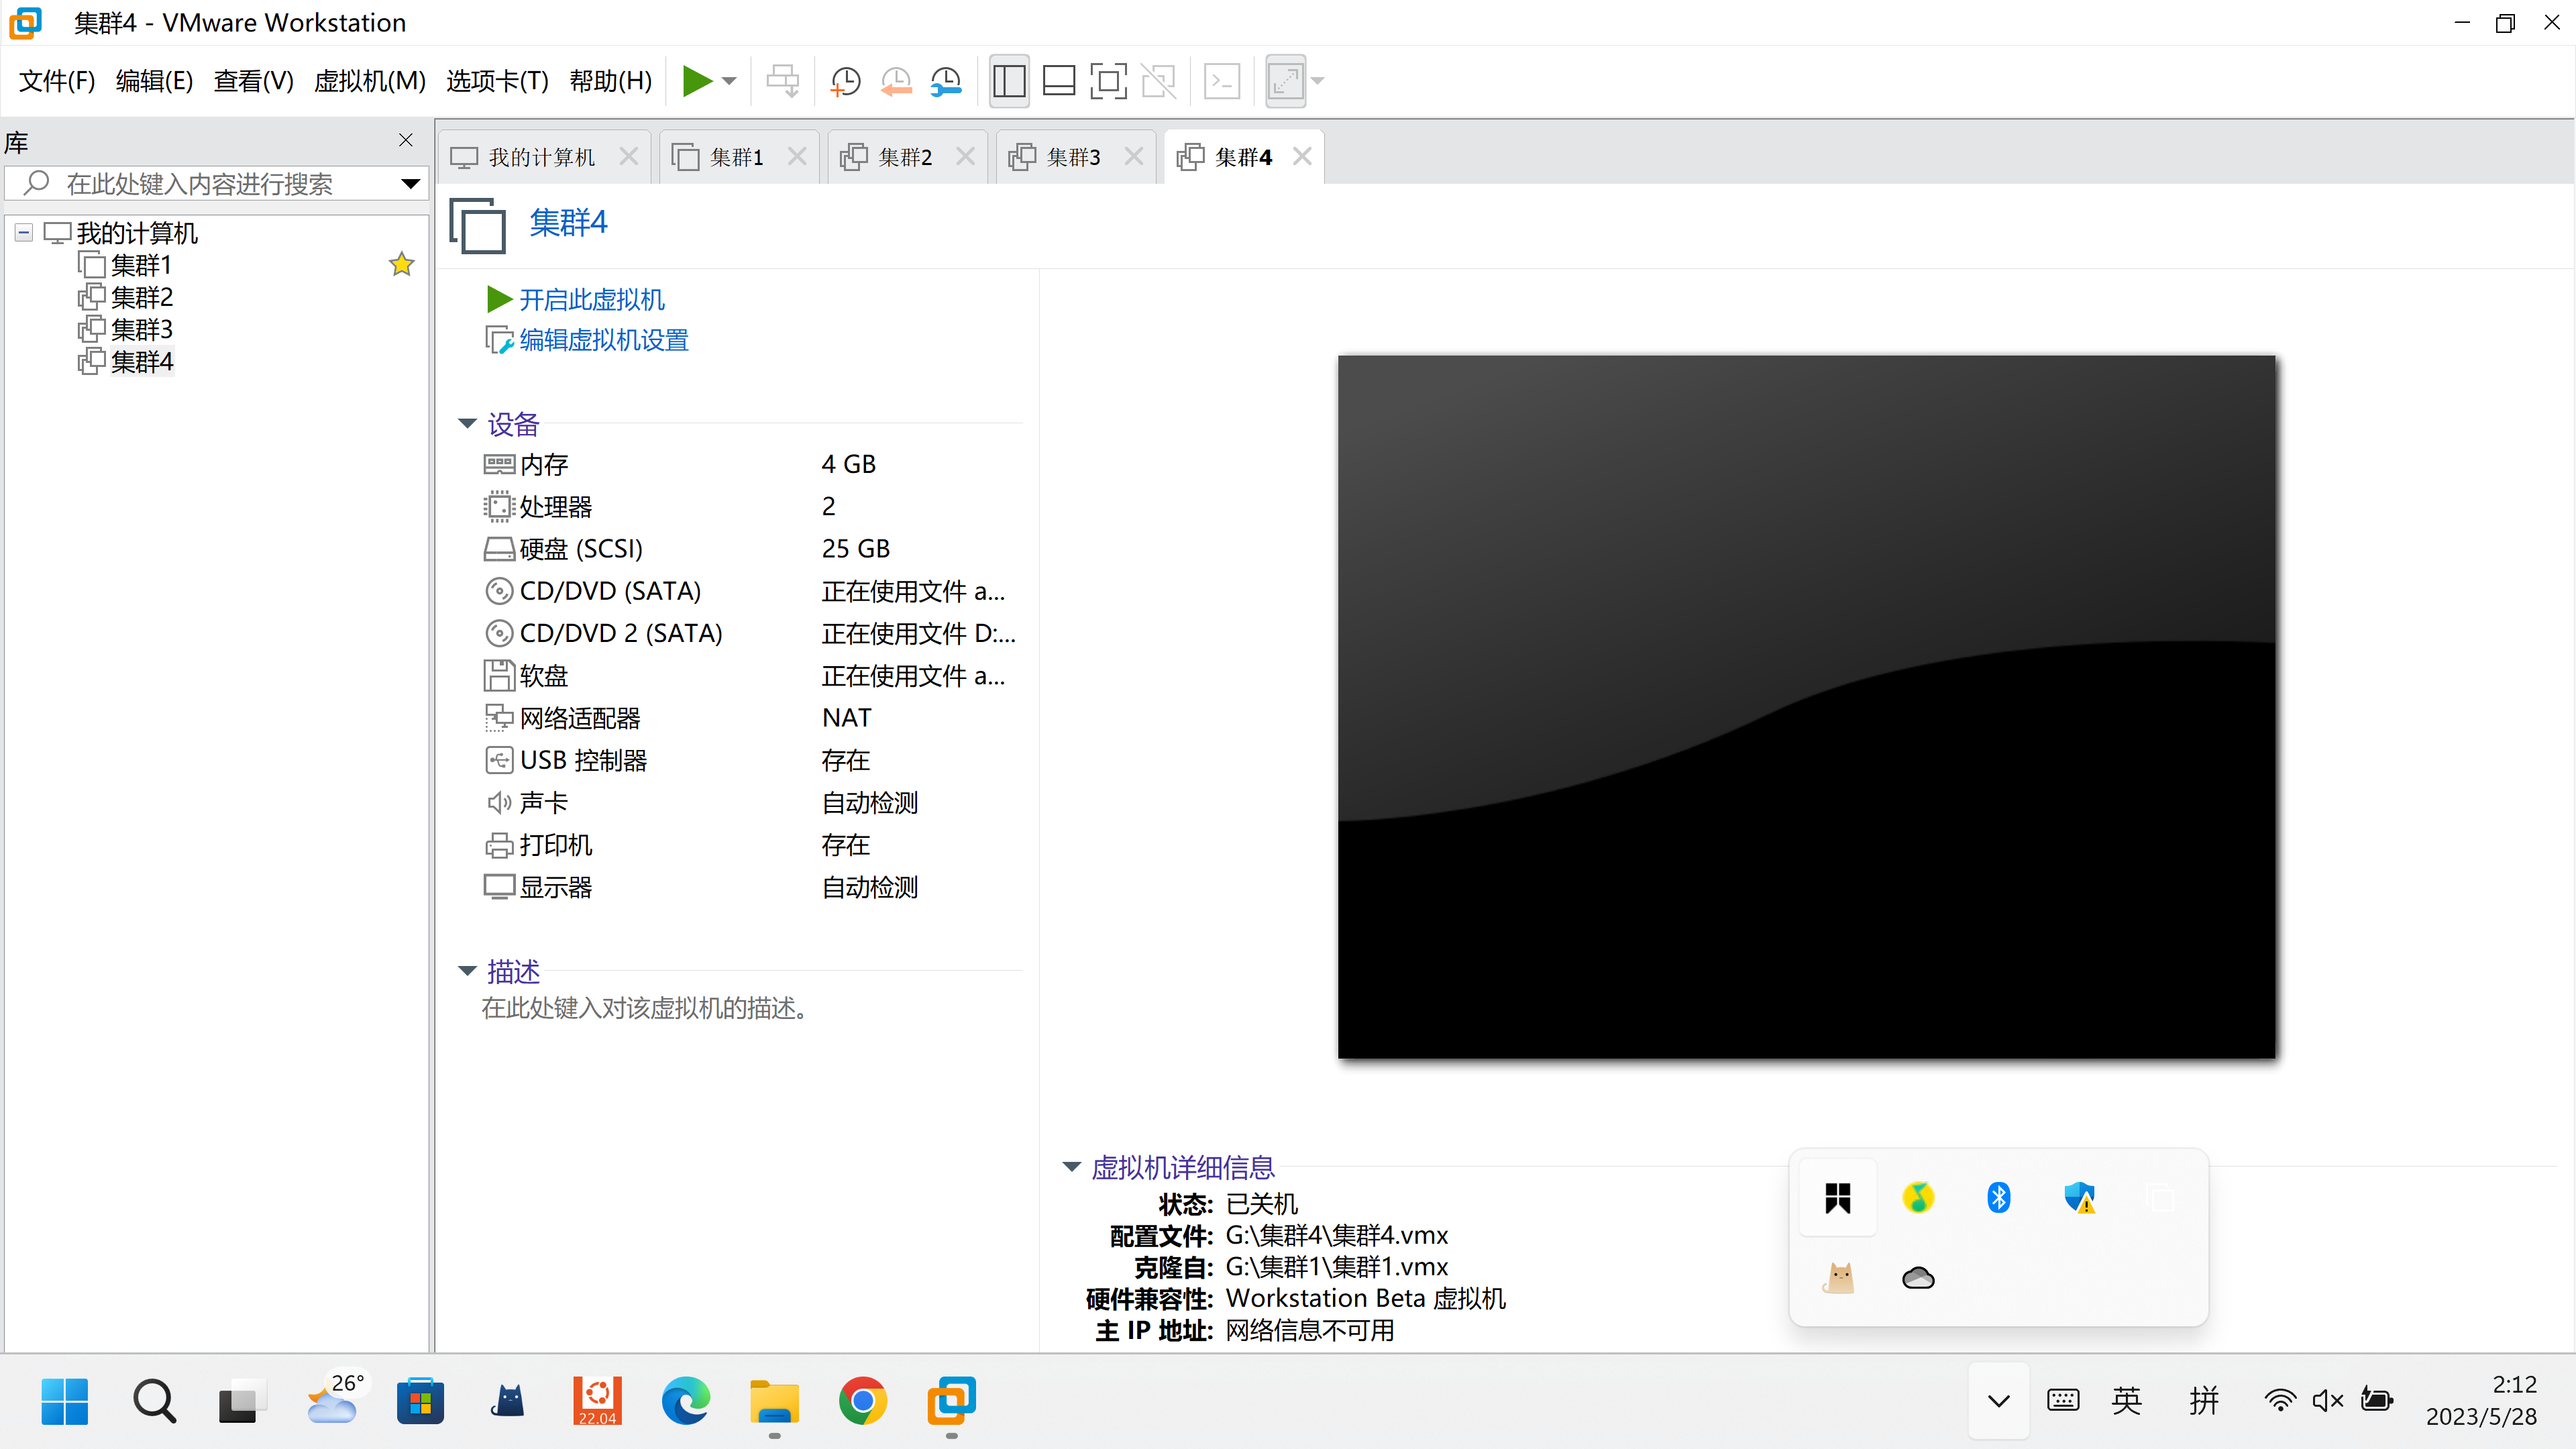Toggle the library sidebar view icon
The image size is (2576, 1449).
pos(1009,81)
